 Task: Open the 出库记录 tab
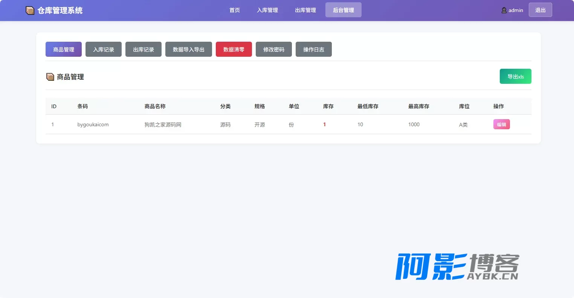(x=143, y=49)
